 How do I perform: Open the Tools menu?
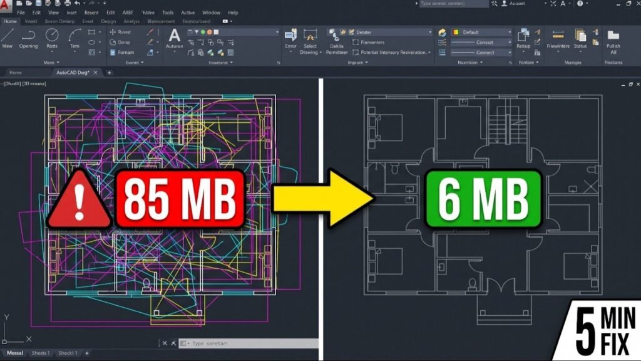tap(168, 13)
